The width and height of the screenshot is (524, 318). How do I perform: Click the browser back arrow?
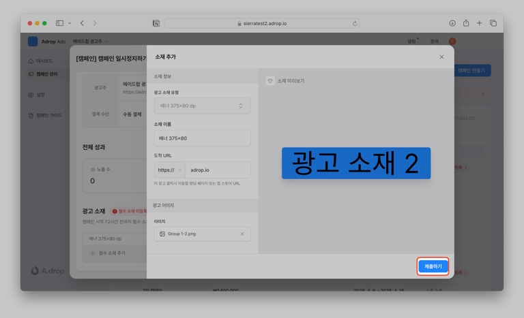click(82, 23)
